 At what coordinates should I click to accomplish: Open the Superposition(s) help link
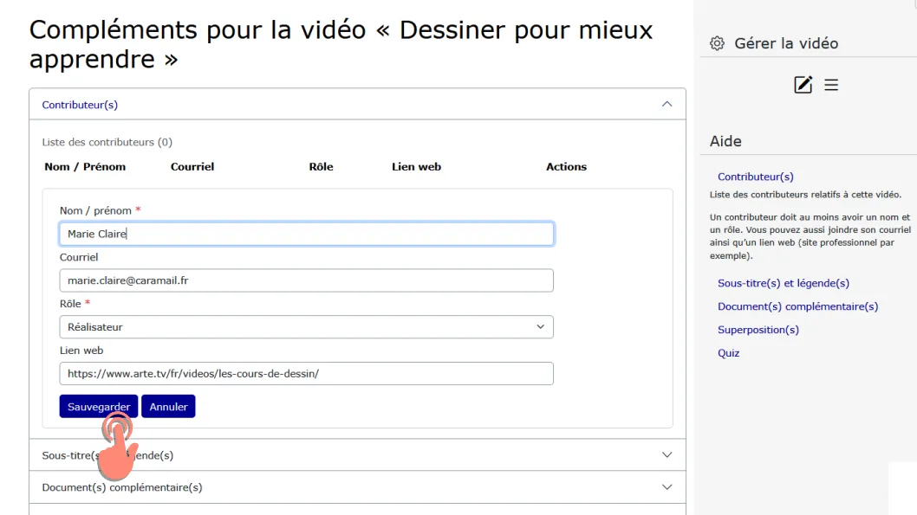(758, 329)
